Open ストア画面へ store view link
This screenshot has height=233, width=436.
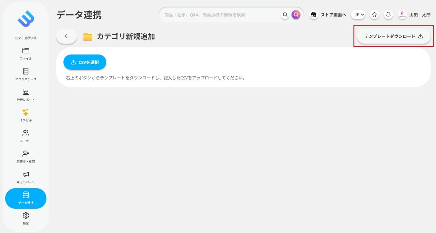pos(328,15)
